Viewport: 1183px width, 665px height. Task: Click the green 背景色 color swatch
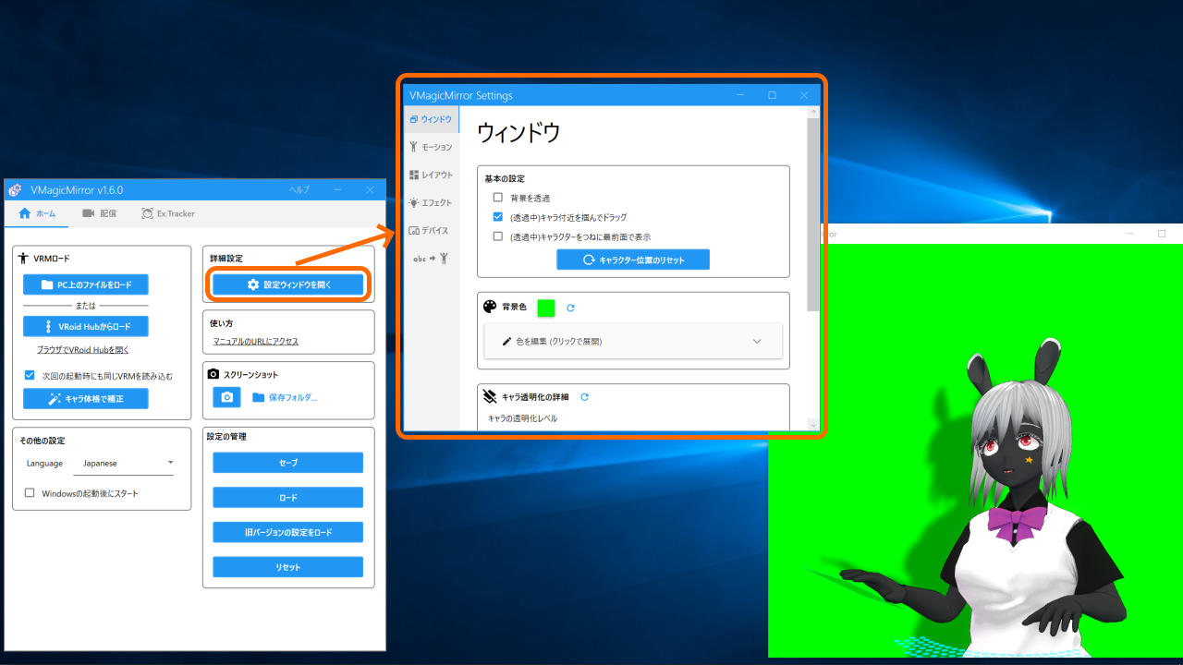[546, 308]
